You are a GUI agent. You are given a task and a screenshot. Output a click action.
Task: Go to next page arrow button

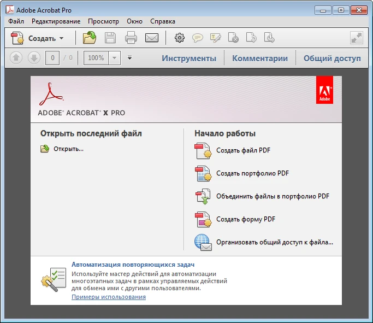pos(33,58)
